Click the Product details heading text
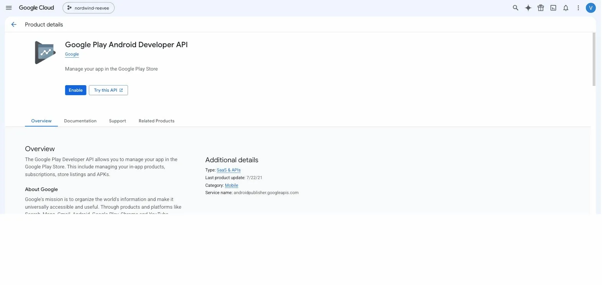The width and height of the screenshot is (602, 285). (x=44, y=25)
